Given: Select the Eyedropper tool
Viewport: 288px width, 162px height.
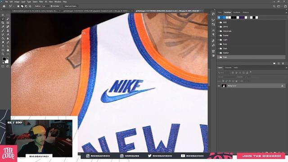Looking at the screenshot, I should click(x=3, y=27).
